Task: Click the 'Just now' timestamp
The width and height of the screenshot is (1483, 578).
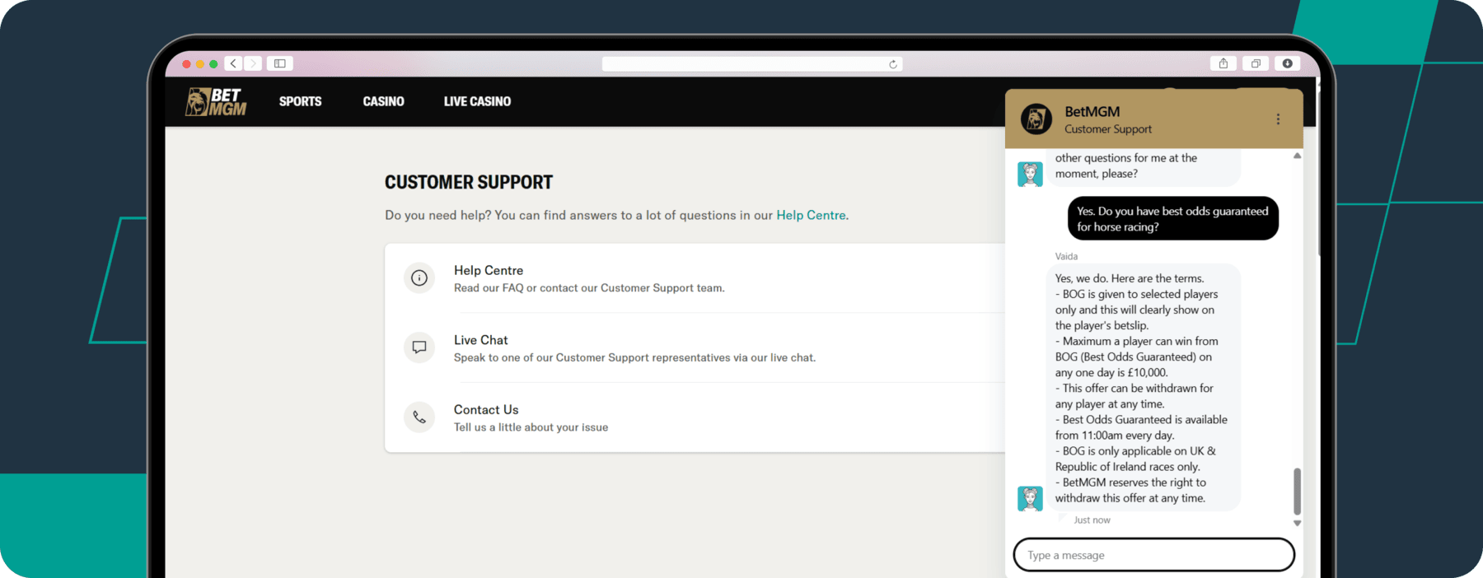Action: coord(1092,520)
